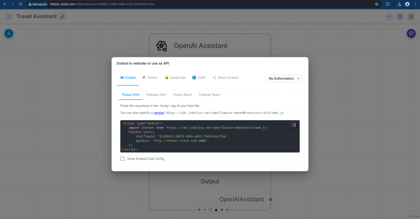Select the JavaScript tab
This screenshot has width=420, height=219.
pyautogui.click(x=175, y=78)
